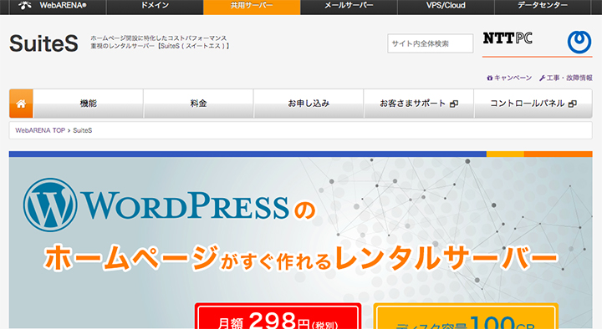This screenshot has width=602, height=329.
Task: Click the サイト内全体検索 search field
Action: click(430, 43)
